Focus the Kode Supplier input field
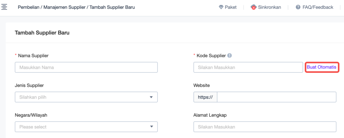This screenshot has width=344, height=138. click(248, 67)
